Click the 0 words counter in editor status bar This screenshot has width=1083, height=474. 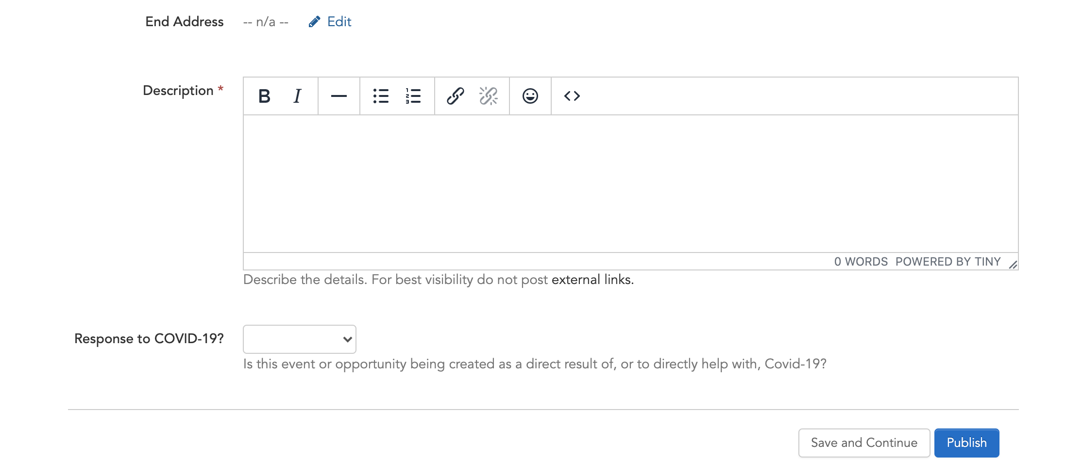pyautogui.click(x=861, y=262)
